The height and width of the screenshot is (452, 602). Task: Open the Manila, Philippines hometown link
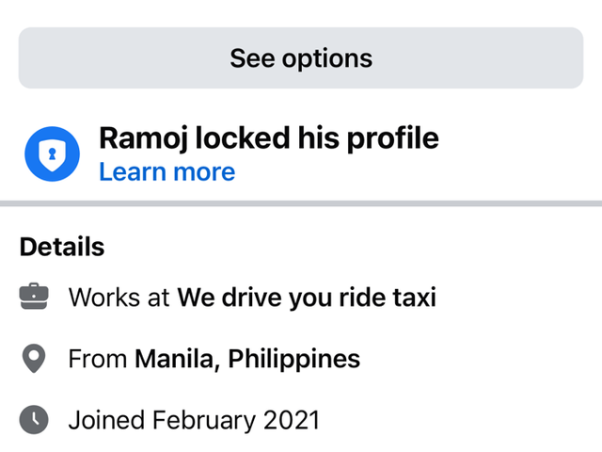tap(247, 359)
